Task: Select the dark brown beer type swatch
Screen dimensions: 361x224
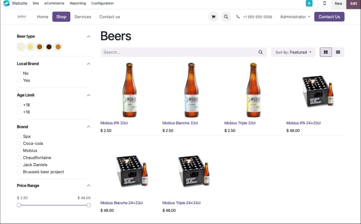Action: click(x=49, y=47)
